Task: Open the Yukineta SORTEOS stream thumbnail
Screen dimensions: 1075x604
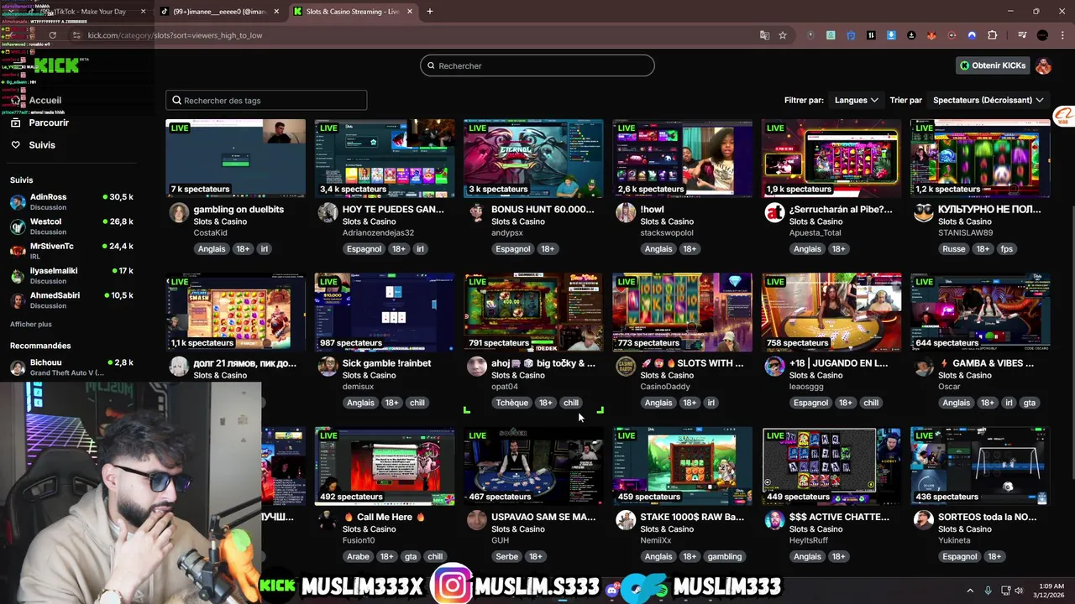Action: coord(980,466)
